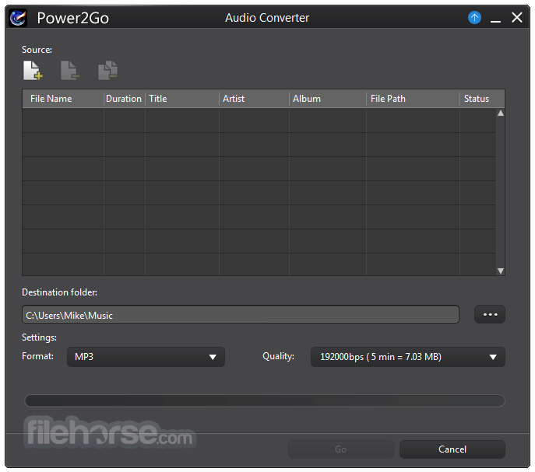Click the Destination folder path field

[241, 315]
